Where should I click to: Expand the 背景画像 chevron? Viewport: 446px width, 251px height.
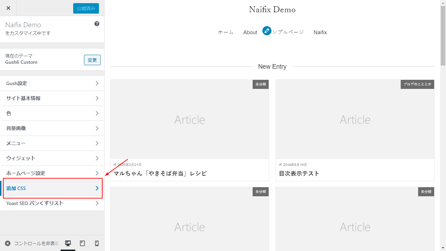[97, 128]
